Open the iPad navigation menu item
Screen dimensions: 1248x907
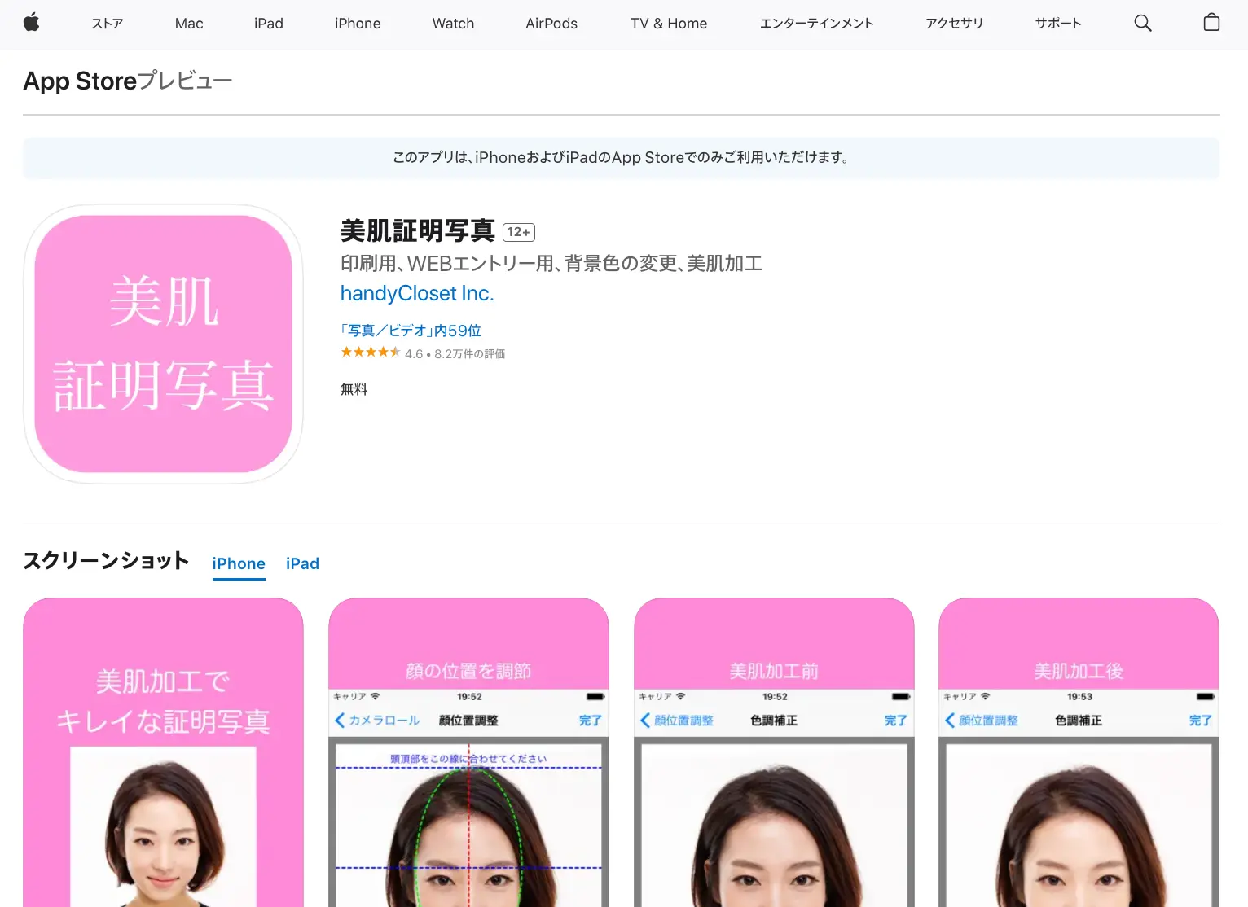click(x=269, y=24)
